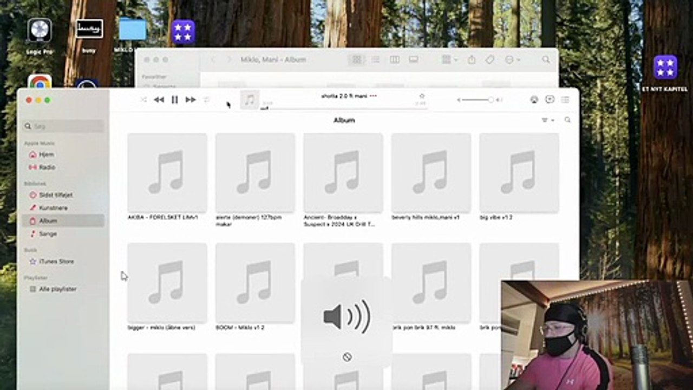Image resolution: width=693 pixels, height=390 pixels.
Task: Open album BOOM - Miklo v1.2
Action: click(x=255, y=283)
